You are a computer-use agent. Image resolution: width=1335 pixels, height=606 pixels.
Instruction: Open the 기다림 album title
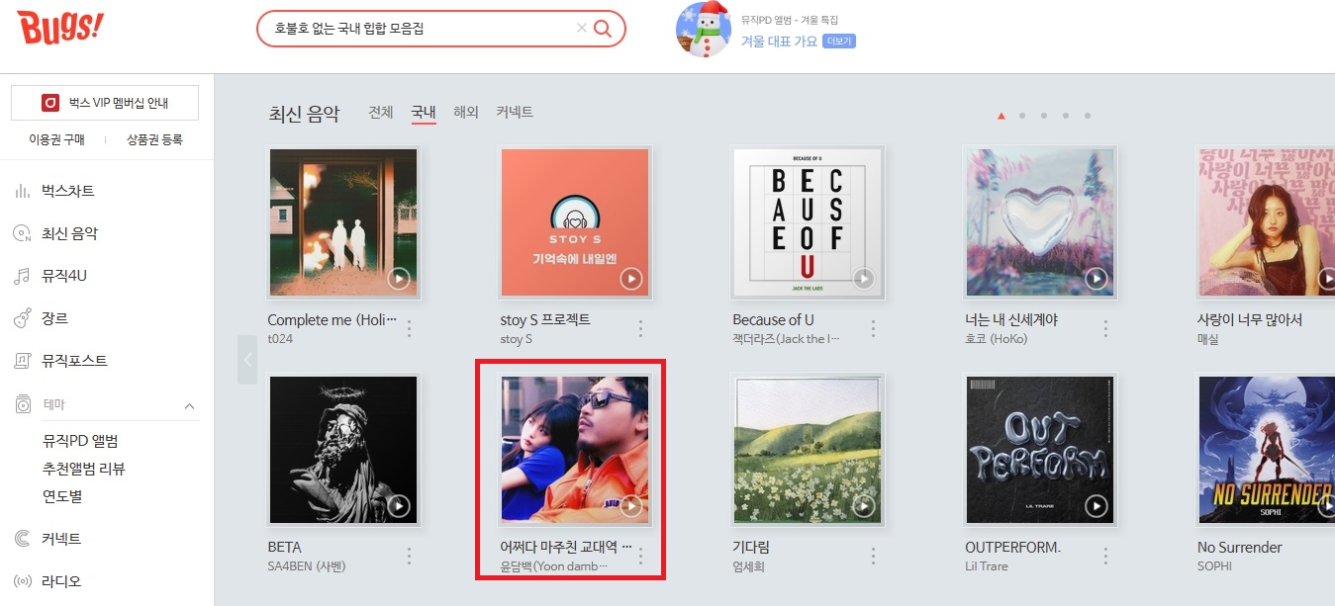(x=751, y=548)
